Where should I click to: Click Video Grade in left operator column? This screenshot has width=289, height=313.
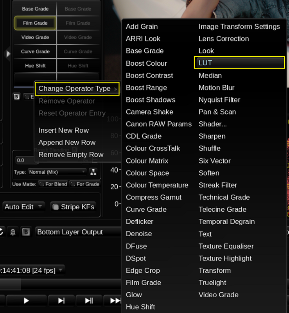click(x=35, y=37)
